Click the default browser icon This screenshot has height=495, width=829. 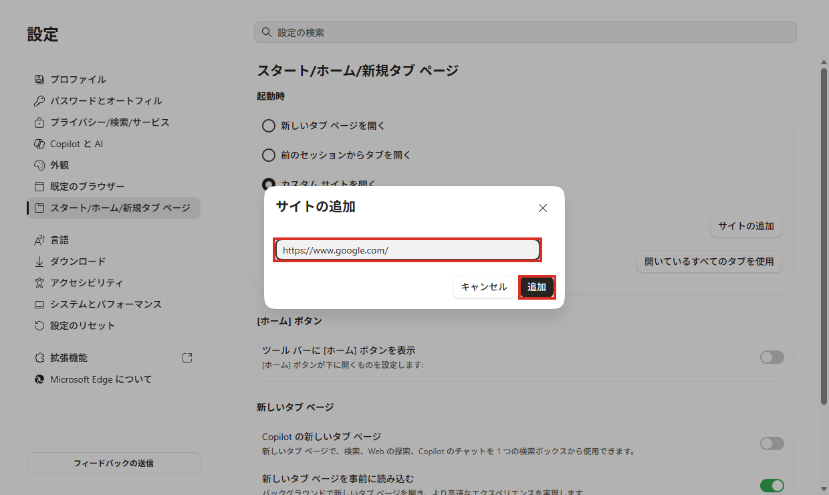click(x=39, y=186)
